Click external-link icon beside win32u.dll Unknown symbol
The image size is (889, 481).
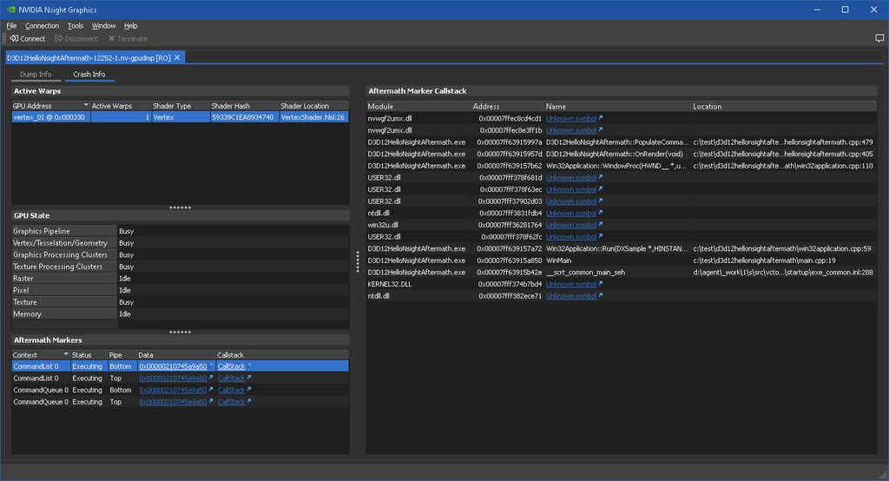point(601,225)
